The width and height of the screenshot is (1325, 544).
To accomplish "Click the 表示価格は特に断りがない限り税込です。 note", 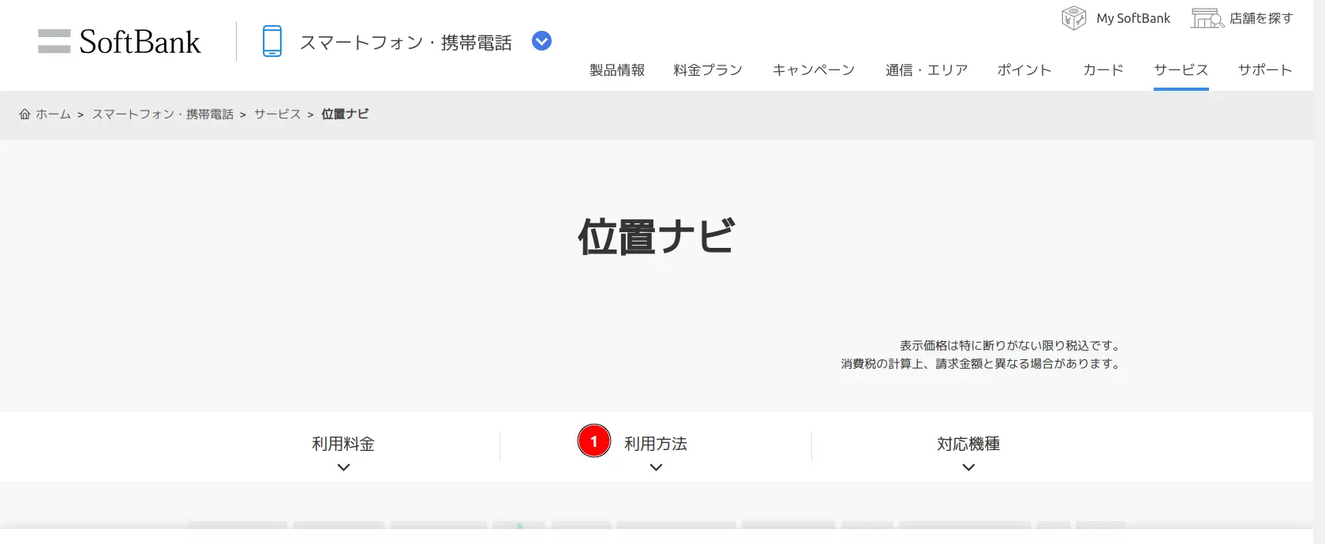I will point(1010,346).
